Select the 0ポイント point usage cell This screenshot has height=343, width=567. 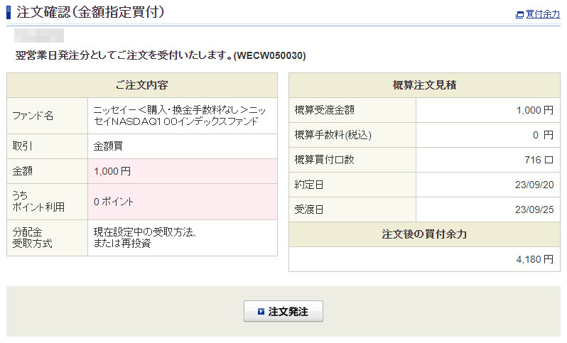pyautogui.click(x=114, y=202)
